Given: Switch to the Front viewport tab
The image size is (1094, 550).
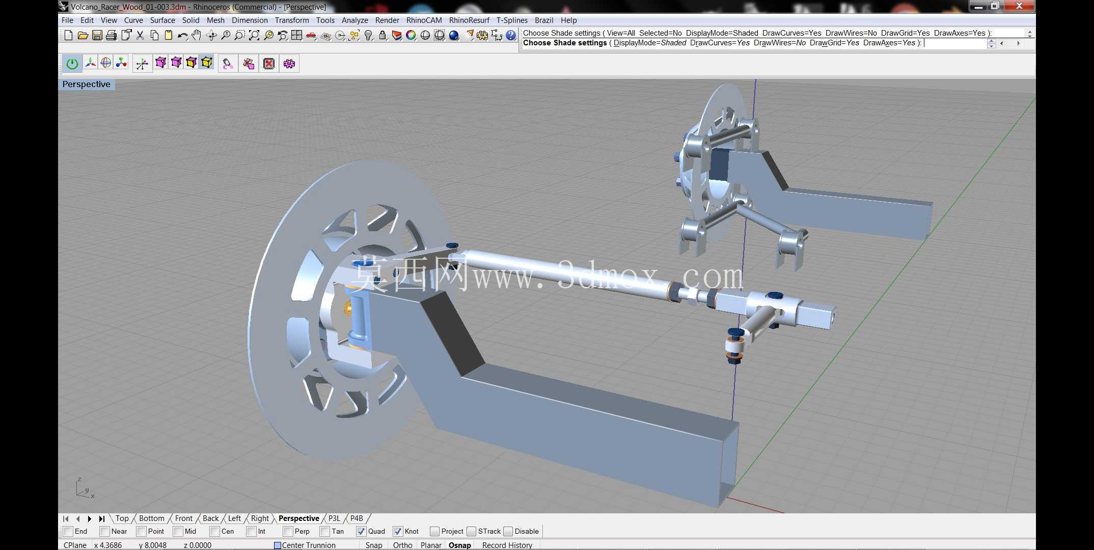Looking at the screenshot, I should 183,518.
